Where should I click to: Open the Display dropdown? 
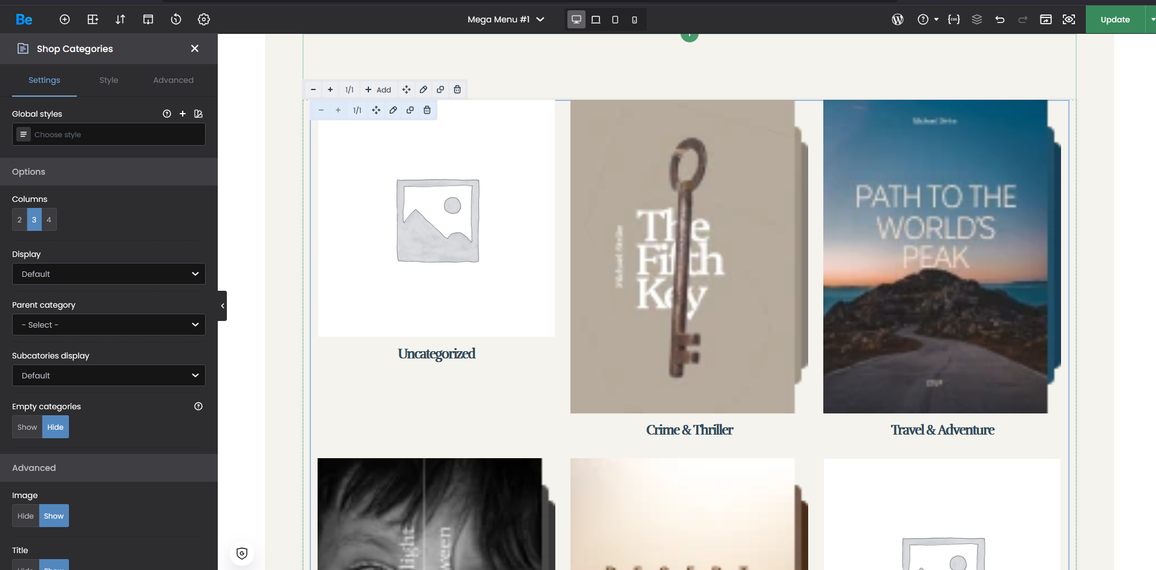[109, 274]
